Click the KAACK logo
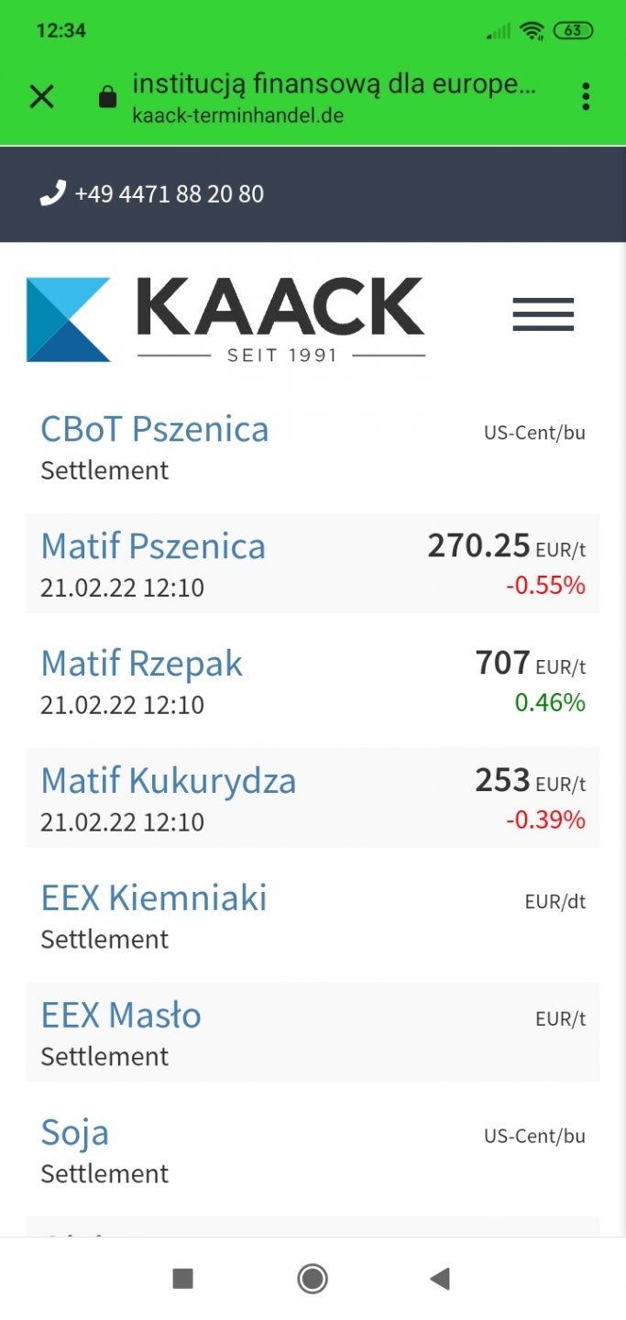The height and width of the screenshot is (1320, 626). [225, 319]
